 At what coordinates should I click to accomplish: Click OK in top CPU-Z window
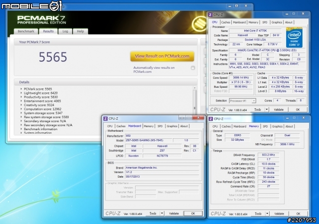click(x=298, y=110)
